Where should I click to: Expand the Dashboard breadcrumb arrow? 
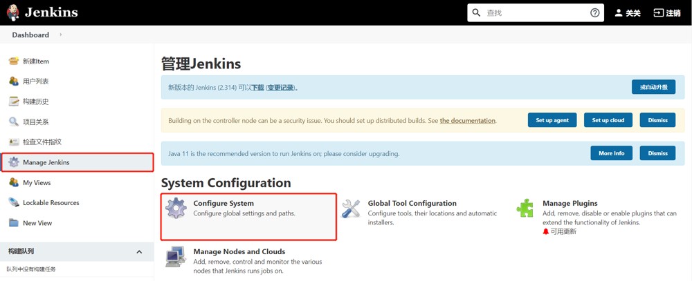[x=60, y=35]
